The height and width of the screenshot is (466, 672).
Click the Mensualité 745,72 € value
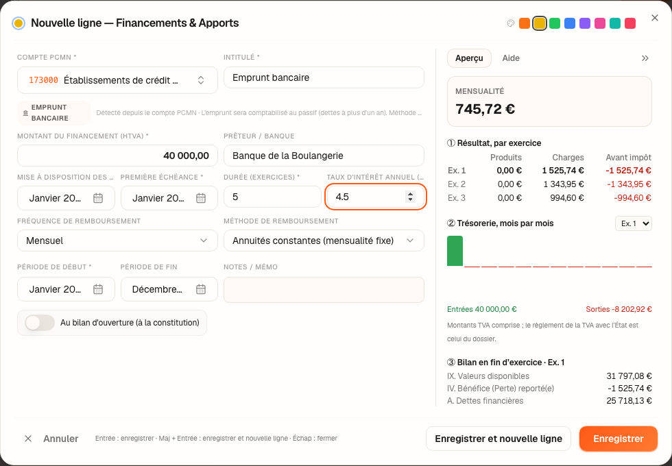click(x=485, y=109)
